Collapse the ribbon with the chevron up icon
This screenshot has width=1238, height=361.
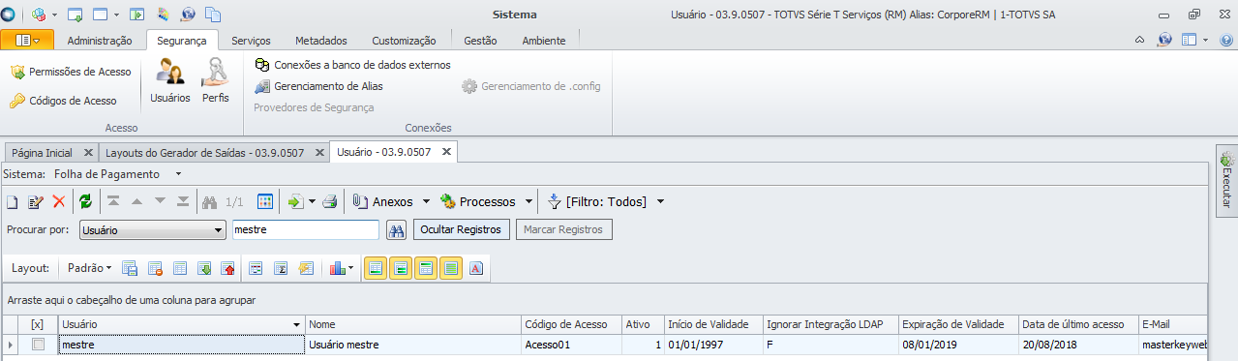[1140, 40]
